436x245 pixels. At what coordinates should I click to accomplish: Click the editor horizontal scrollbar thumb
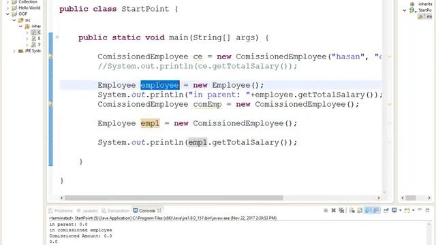pos(174,198)
